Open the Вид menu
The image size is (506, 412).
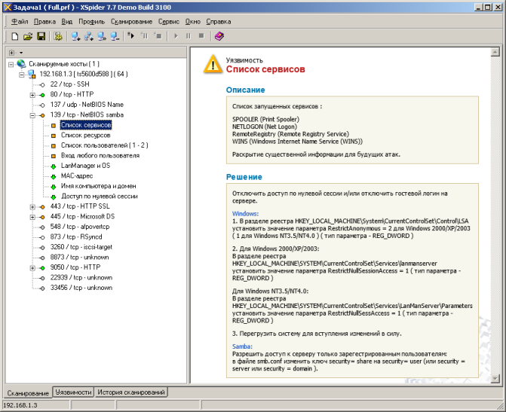click(x=67, y=22)
